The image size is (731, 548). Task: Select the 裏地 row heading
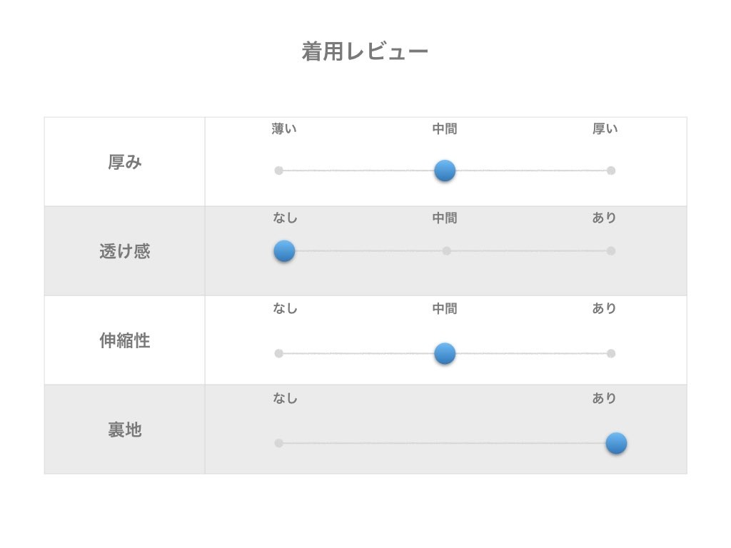(125, 430)
